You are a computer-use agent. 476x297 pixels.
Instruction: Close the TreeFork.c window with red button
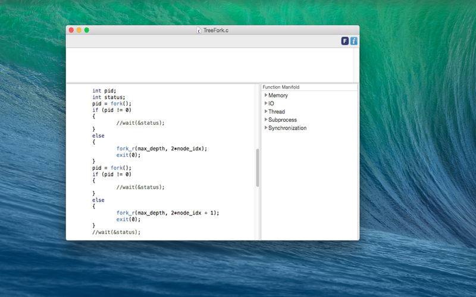click(71, 30)
